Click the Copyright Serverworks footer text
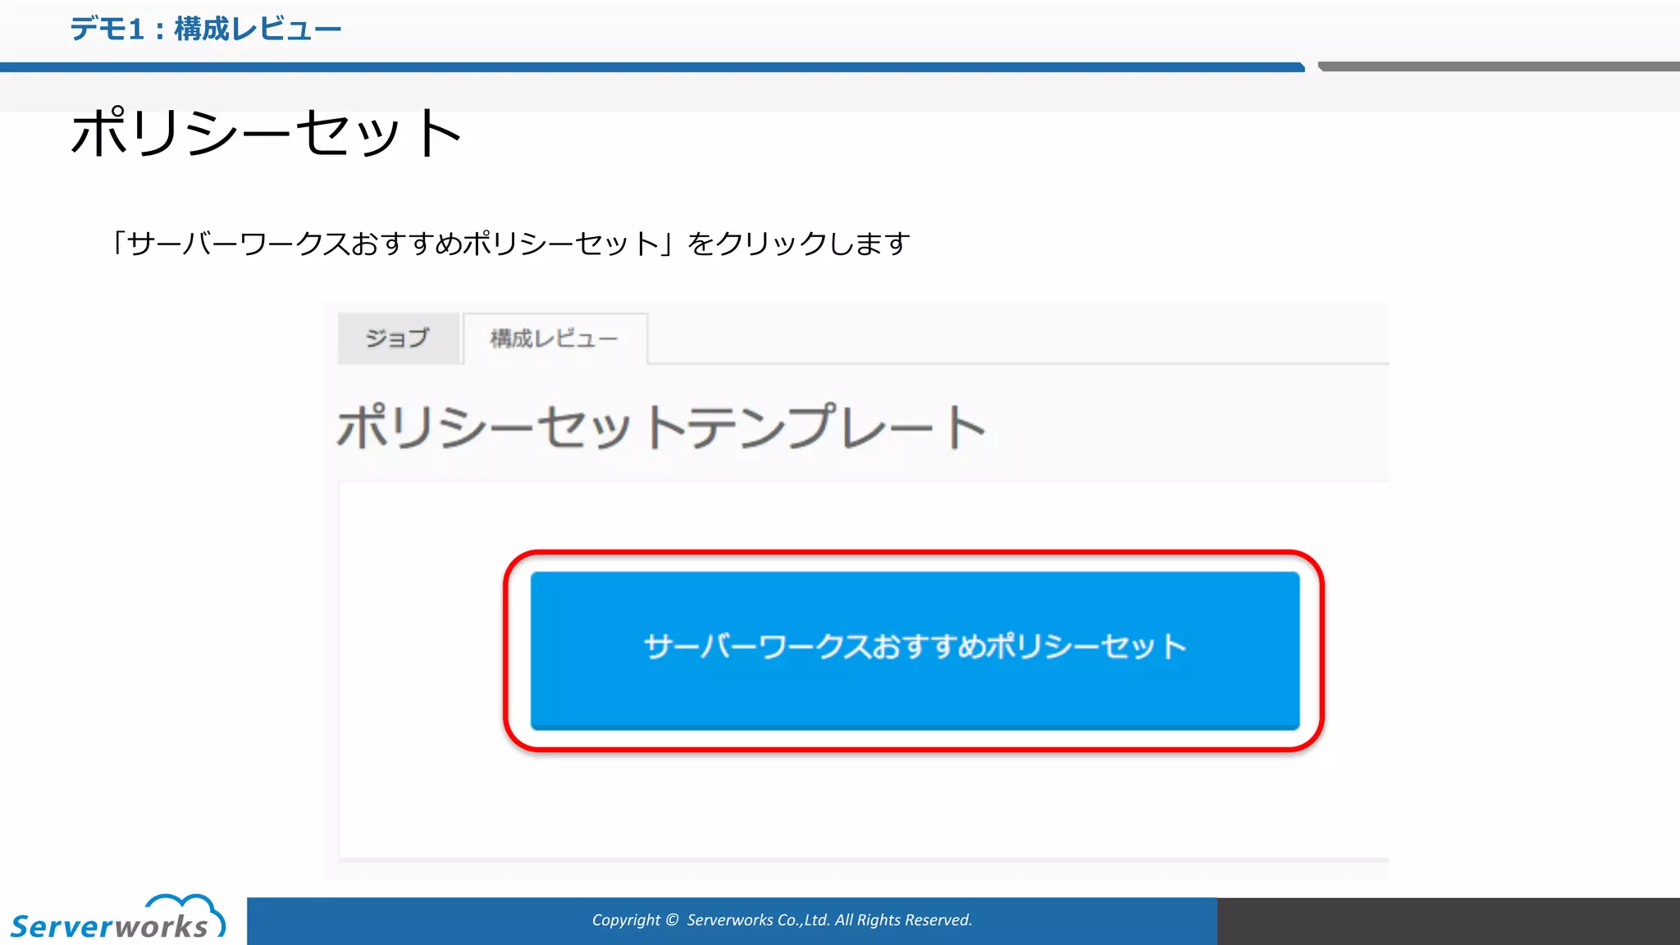 782,920
